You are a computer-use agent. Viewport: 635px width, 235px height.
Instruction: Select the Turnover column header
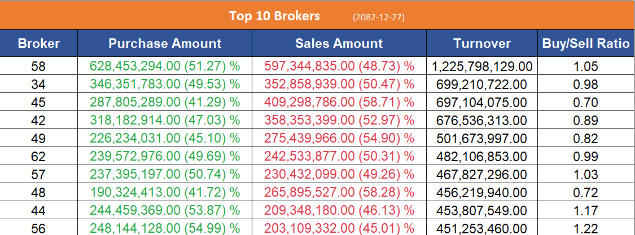481,43
